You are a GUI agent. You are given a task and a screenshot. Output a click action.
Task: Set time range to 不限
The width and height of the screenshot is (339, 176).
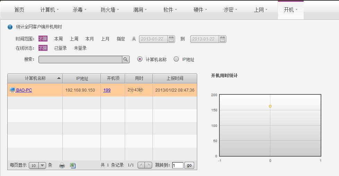pos(43,39)
